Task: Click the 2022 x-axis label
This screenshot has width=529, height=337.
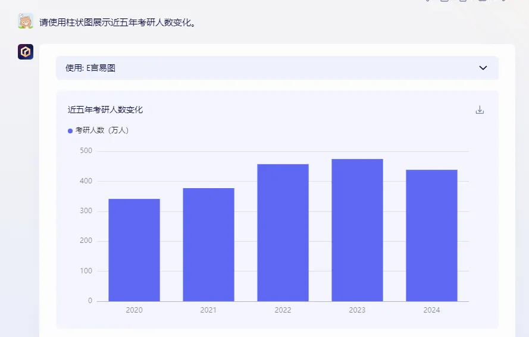Action: (283, 310)
